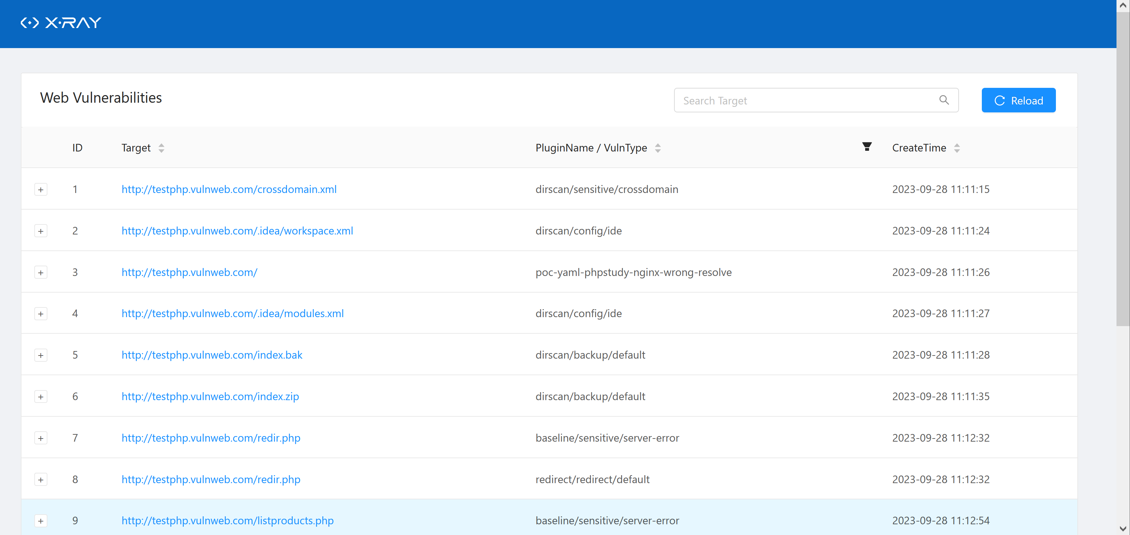Viewport: 1130px width, 535px height.
Task: Open the index.zip target link
Action: (210, 396)
